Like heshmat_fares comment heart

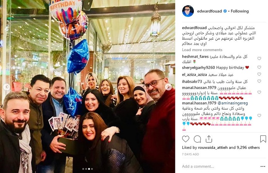tap(259, 58)
